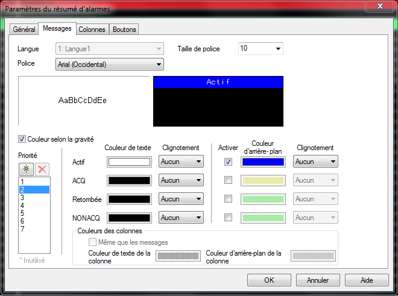Viewport: 398px width, 296px height.
Task: Click the Annuler button
Action: click(317, 280)
